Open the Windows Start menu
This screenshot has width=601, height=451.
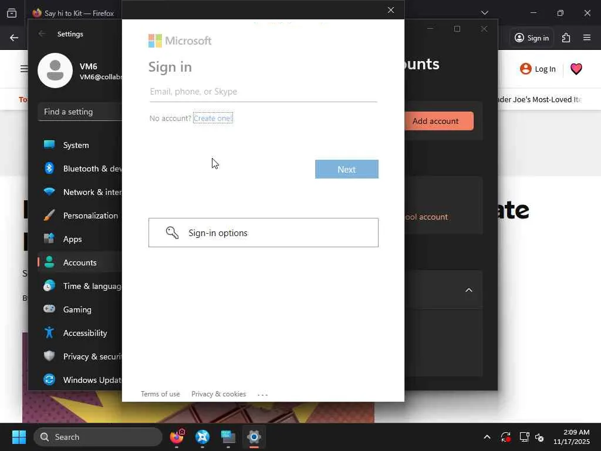pyautogui.click(x=19, y=437)
